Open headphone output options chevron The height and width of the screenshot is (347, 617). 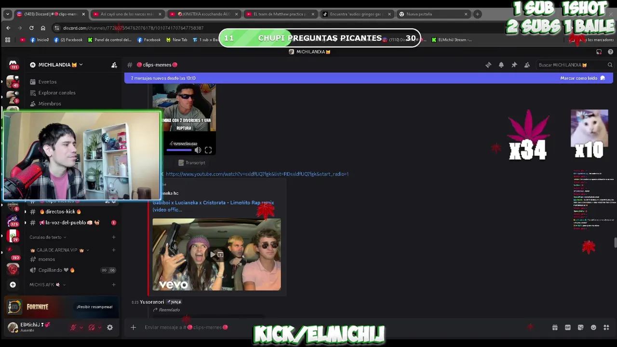click(99, 327)
